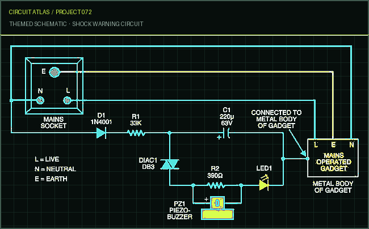The image size is (369, 229).
Task: Click the Live pin of mains socket
Action: pyautogui.click(x=68, y=100)
